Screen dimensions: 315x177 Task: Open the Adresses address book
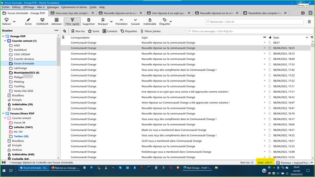[x=56, y=20]
